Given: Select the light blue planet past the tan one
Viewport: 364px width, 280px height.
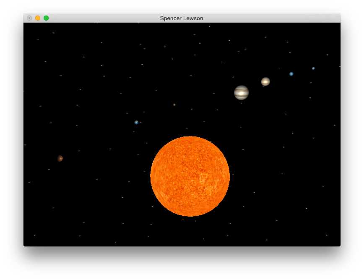Looking at the screenshot, I should click(291, 74).
